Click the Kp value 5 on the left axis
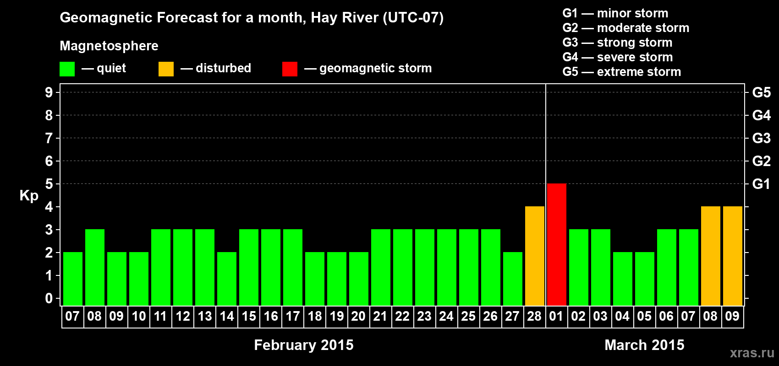Viewport: 779px width, 366px height. tap(49, 184)
